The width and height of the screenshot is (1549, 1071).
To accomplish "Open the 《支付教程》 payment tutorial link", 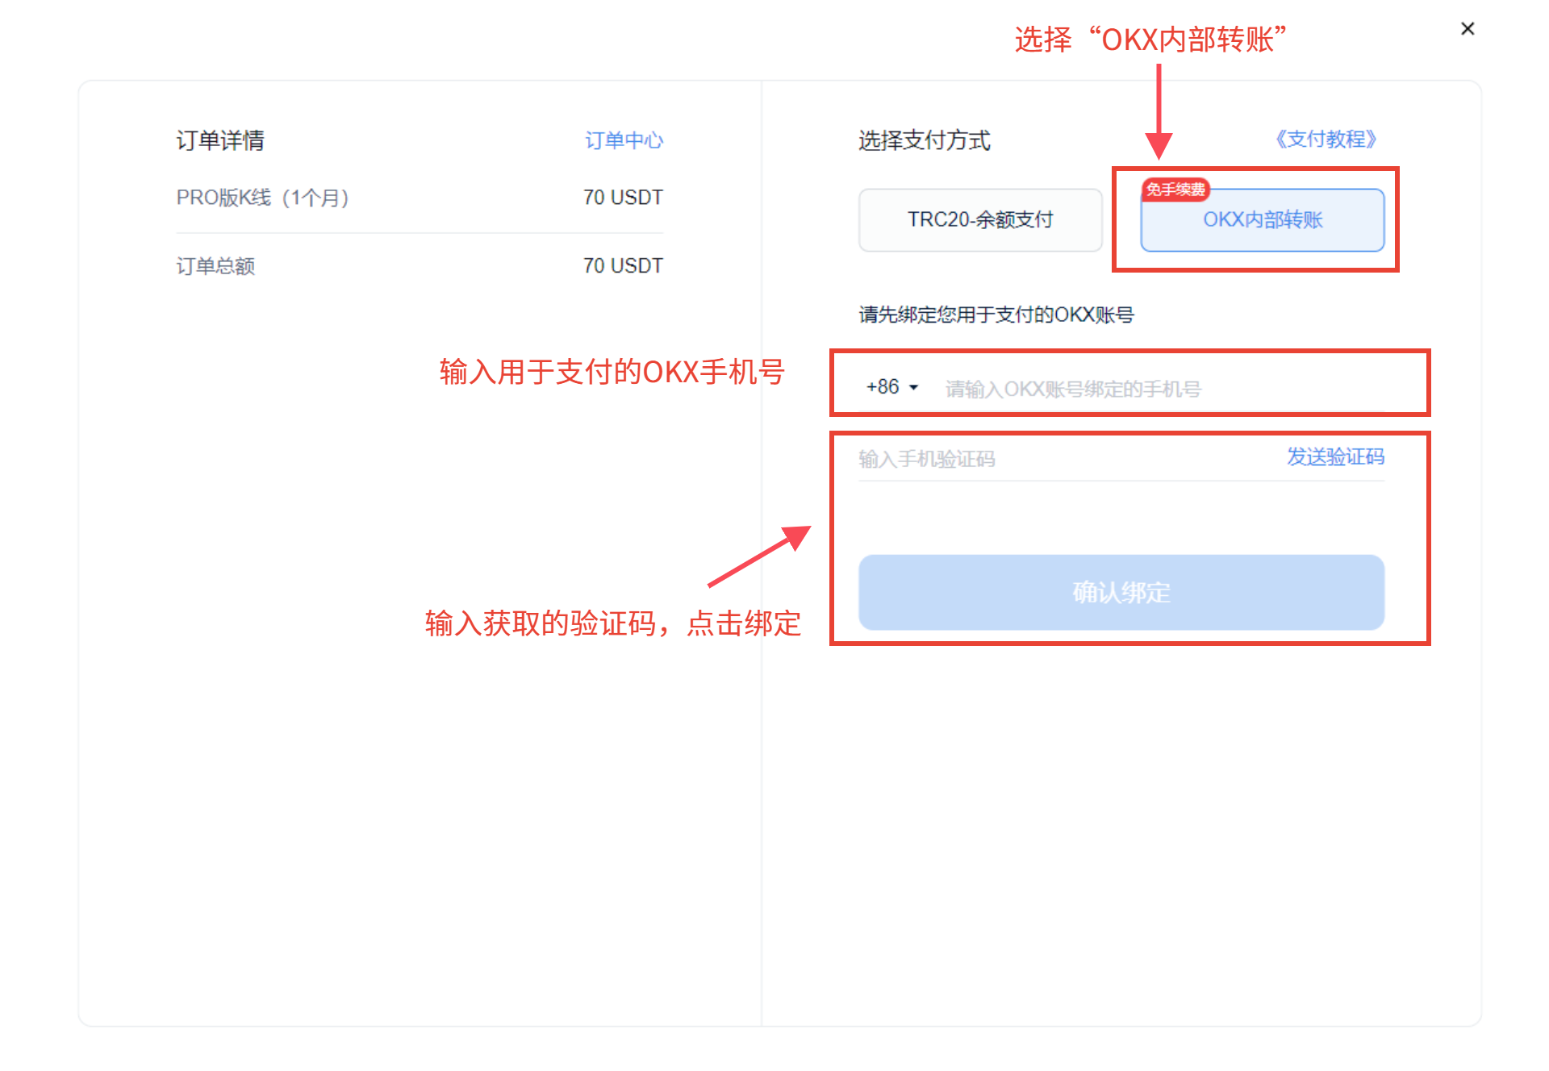I will [x=1326, y=139].
